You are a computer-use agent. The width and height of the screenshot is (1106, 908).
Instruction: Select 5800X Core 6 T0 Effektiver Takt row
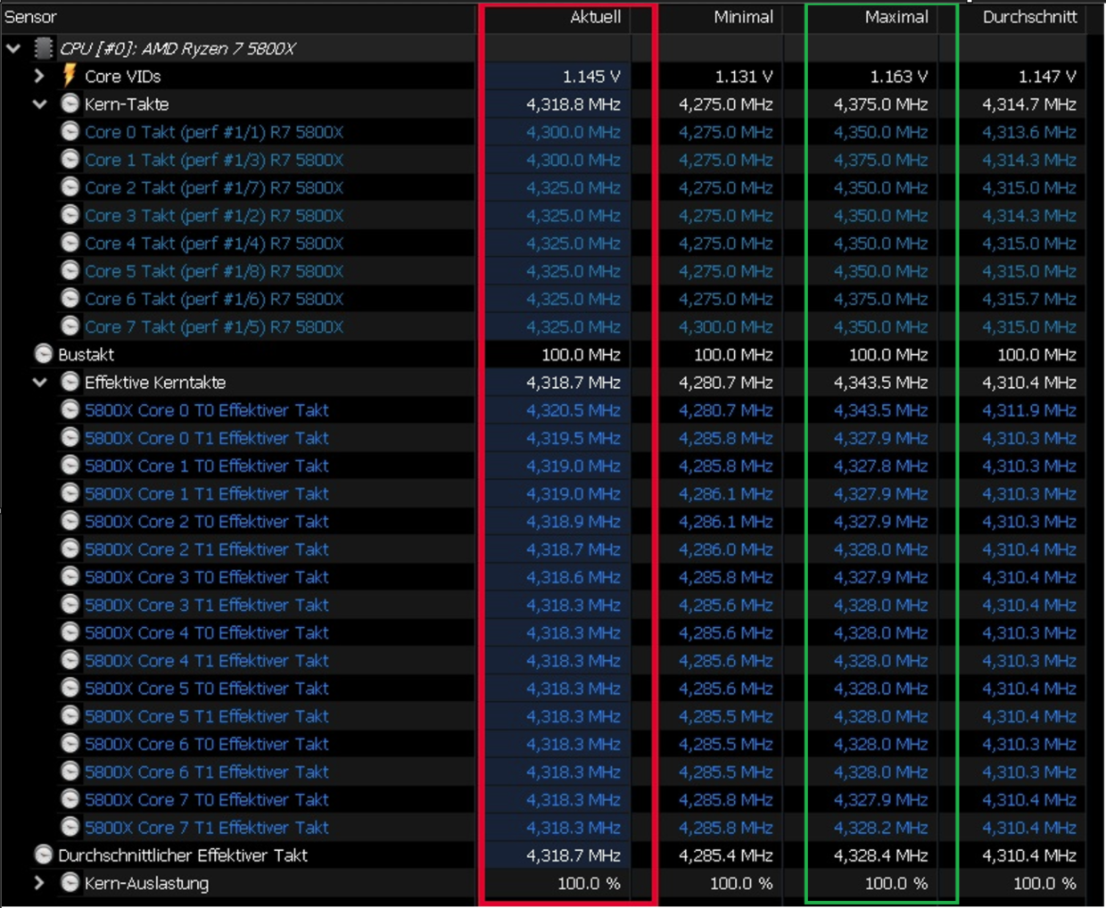pos(207,744)
